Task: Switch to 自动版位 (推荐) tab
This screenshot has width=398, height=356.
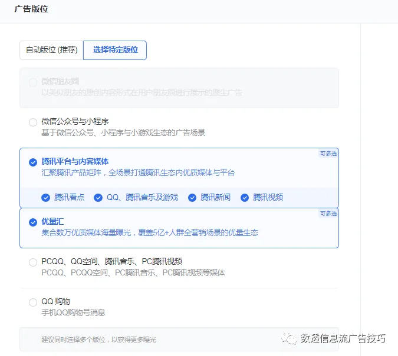Action: (51, 50)
